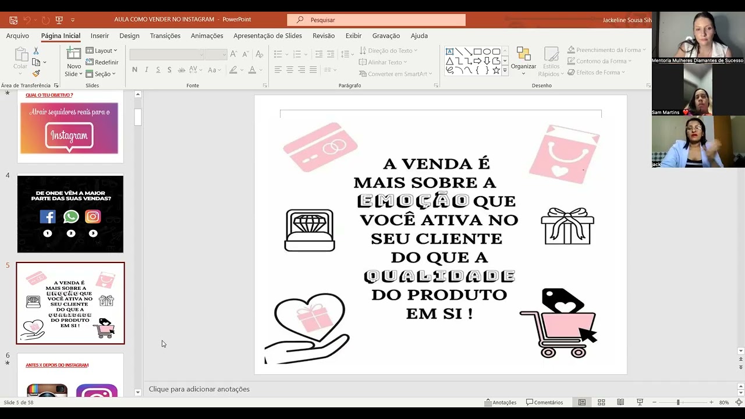Decrease list indent level icon
The image size is (745, 419).
coord(318,54)
